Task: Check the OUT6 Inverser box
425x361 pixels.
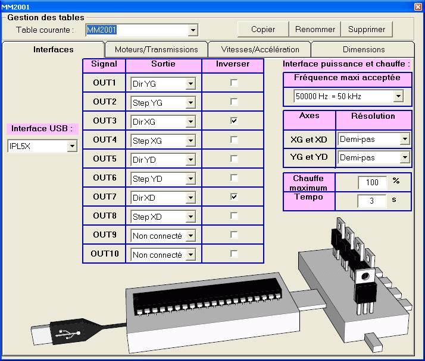Action: pyautogui.click(x=234, y=178)
